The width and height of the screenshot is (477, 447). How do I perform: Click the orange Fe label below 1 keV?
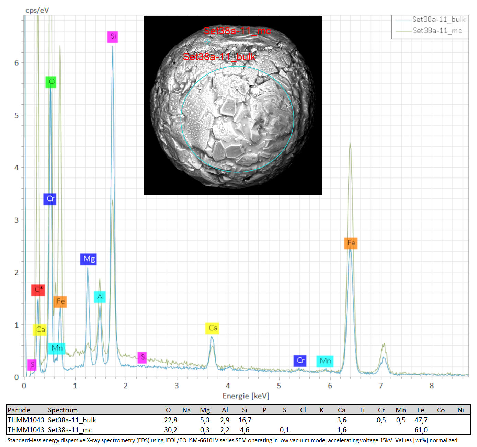(60, 301)
